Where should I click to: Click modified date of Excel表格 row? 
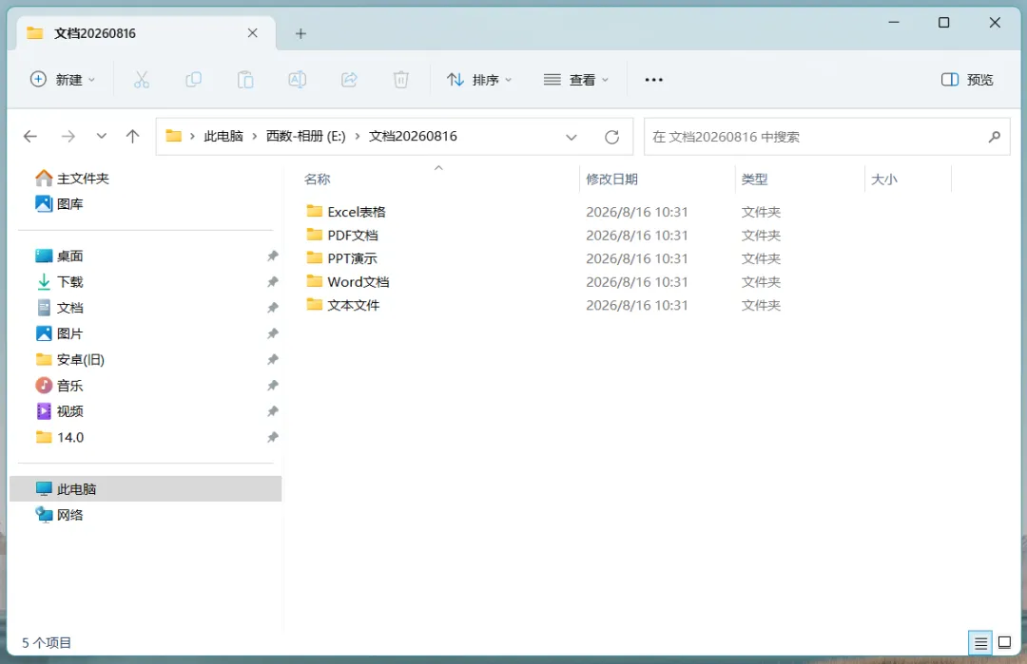(x=636, y=212)
